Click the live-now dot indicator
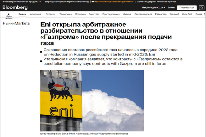This screenshot has height=137, width=206. 9,14
